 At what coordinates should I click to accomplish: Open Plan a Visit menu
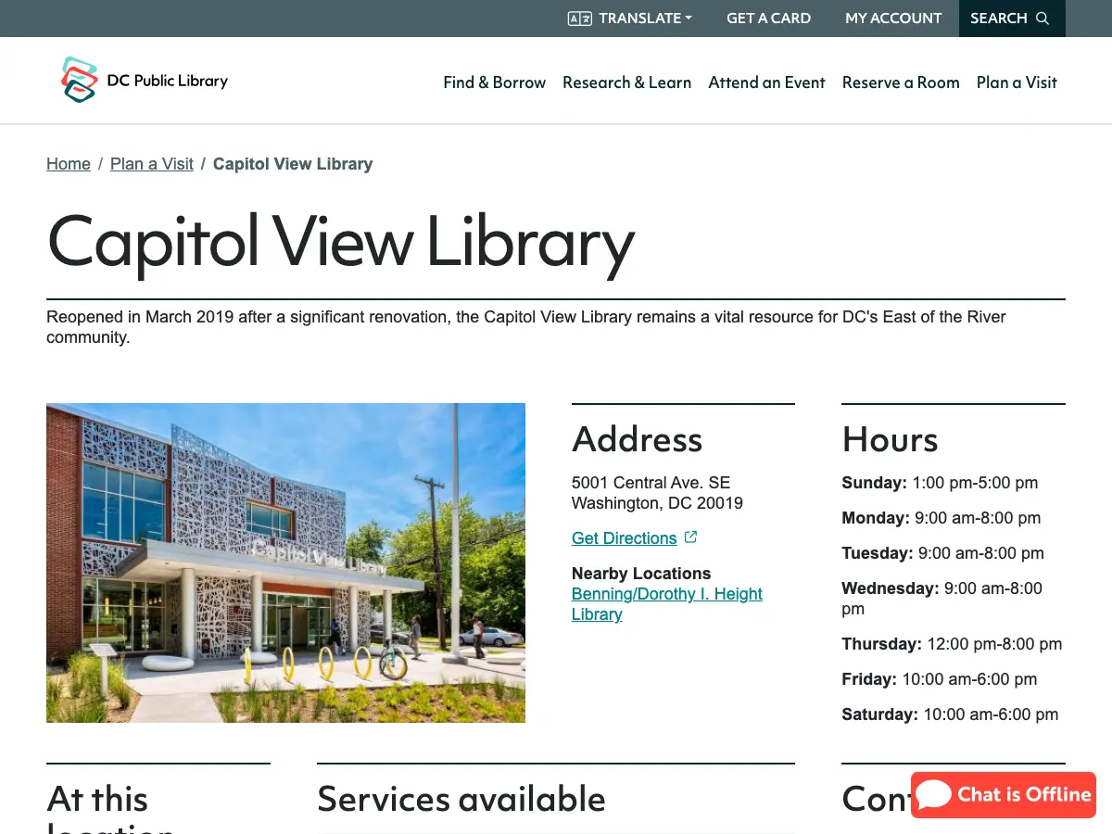coord(1017,82)
